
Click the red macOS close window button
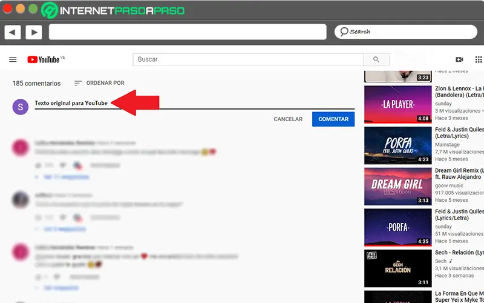pyautogui.click(x=7, y=8)
